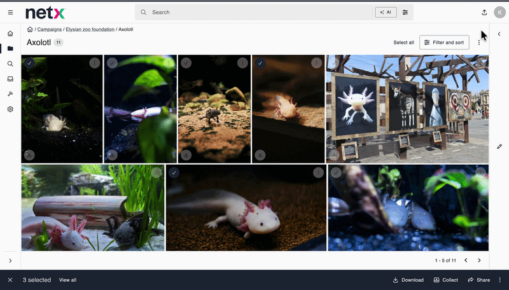
Task: Open three-dot menu on second leaf image
Action: [169, 63]
